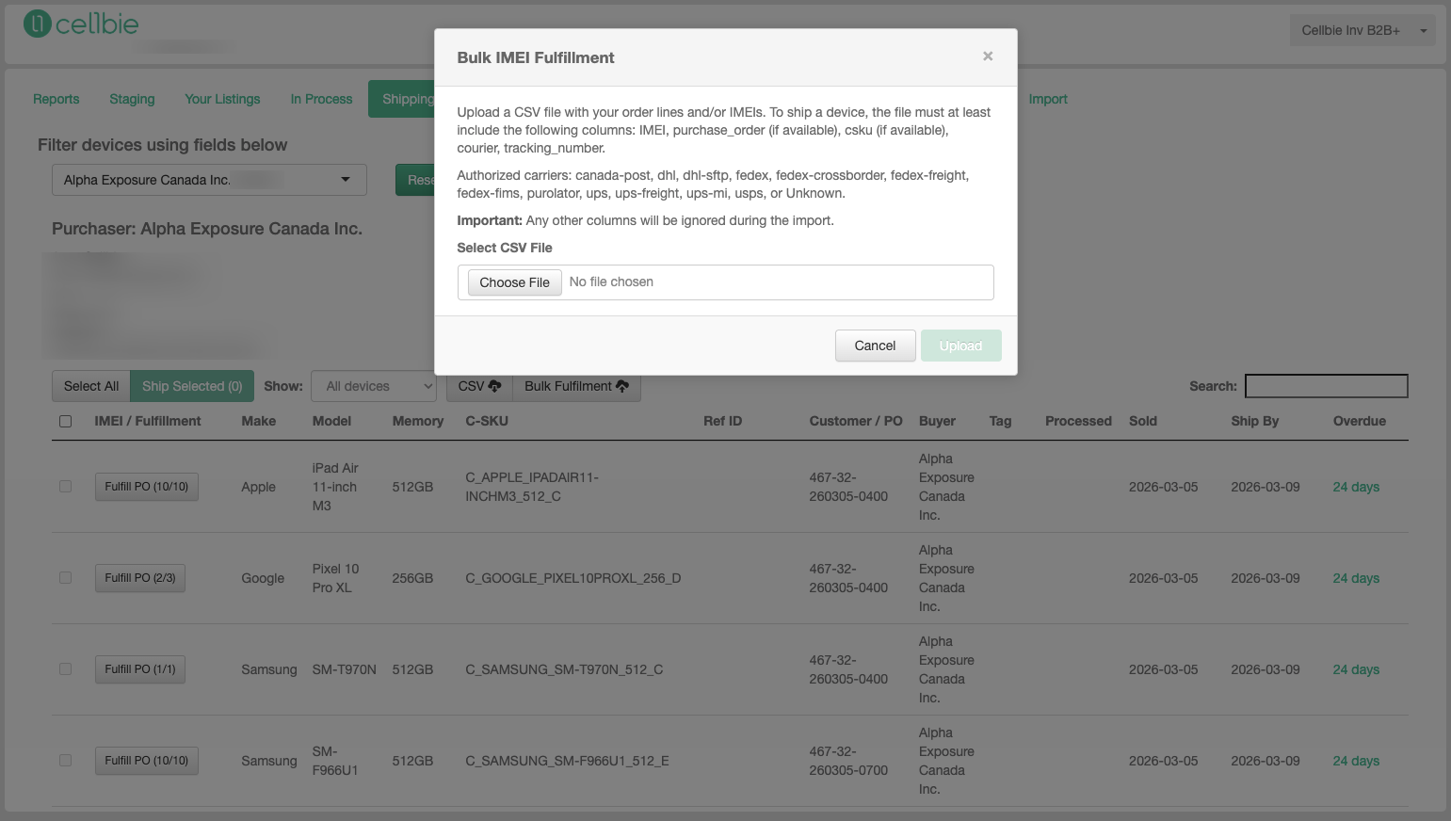1451x821 pixels.
Task: Click 24 days overdue in Pixel row
Action: (x=1356, y=578)
